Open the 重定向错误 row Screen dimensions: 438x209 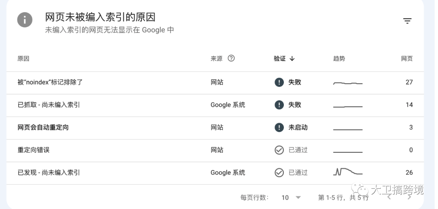coord(33,150)
